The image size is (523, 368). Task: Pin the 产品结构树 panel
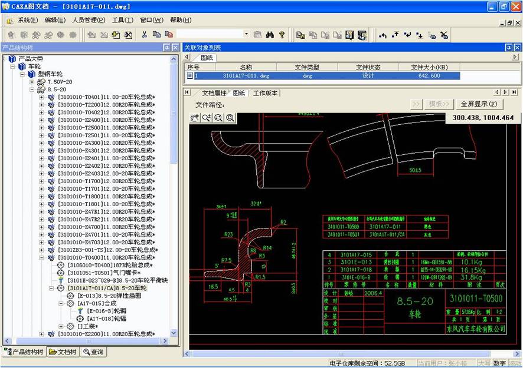166,47
